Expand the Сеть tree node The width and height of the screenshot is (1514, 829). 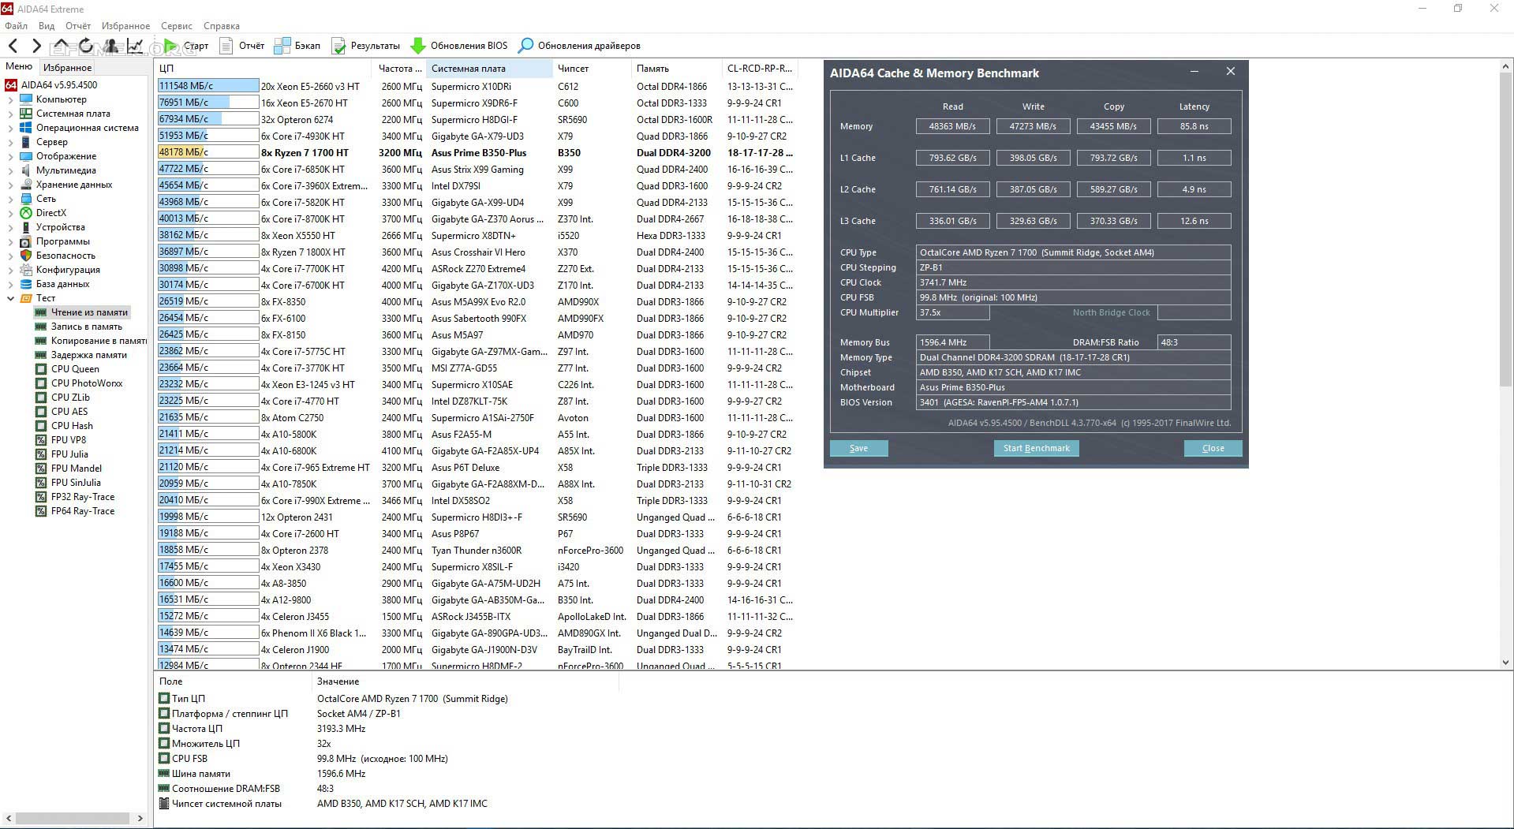[x=10, y=199]
